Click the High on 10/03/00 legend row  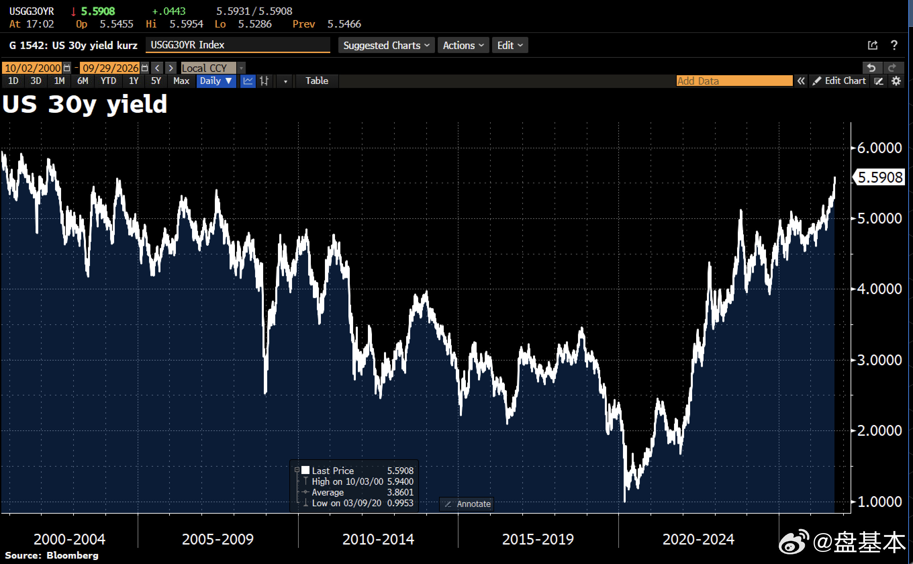[358, 481]
